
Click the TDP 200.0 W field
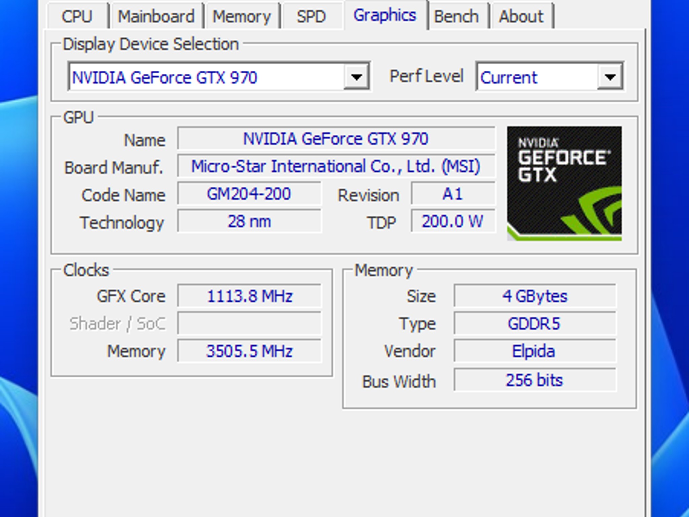[453, 221]
